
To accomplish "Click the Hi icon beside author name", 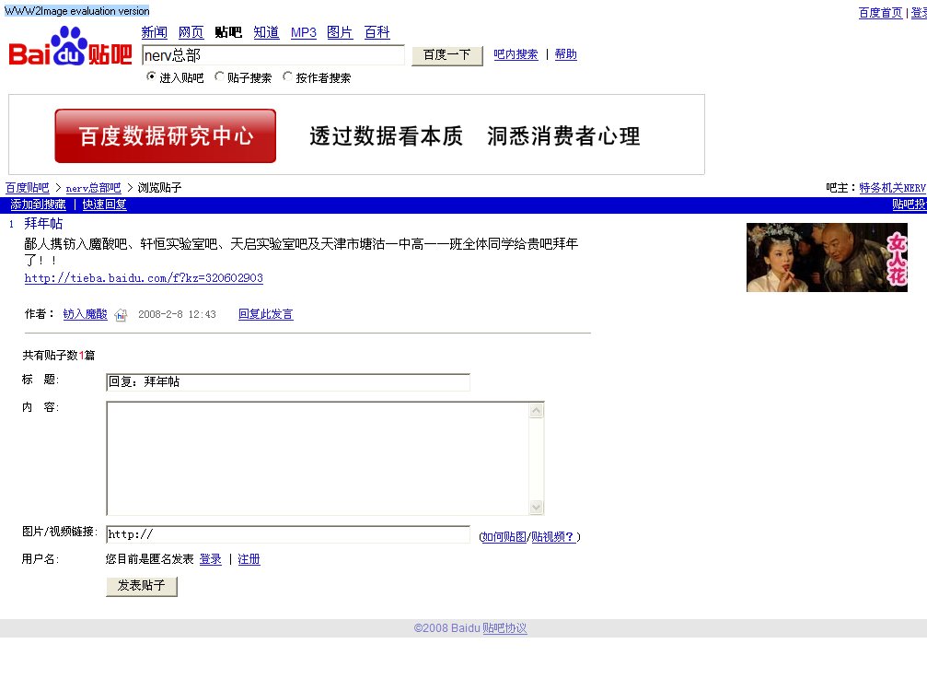I will (x=121, y=315).
